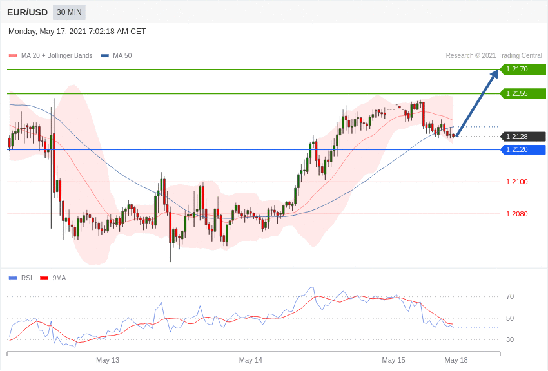Click the 1.2080 red support value

coord(517,214)
